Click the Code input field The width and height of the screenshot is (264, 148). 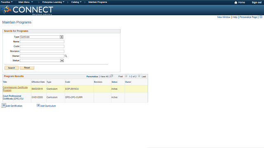42,46
